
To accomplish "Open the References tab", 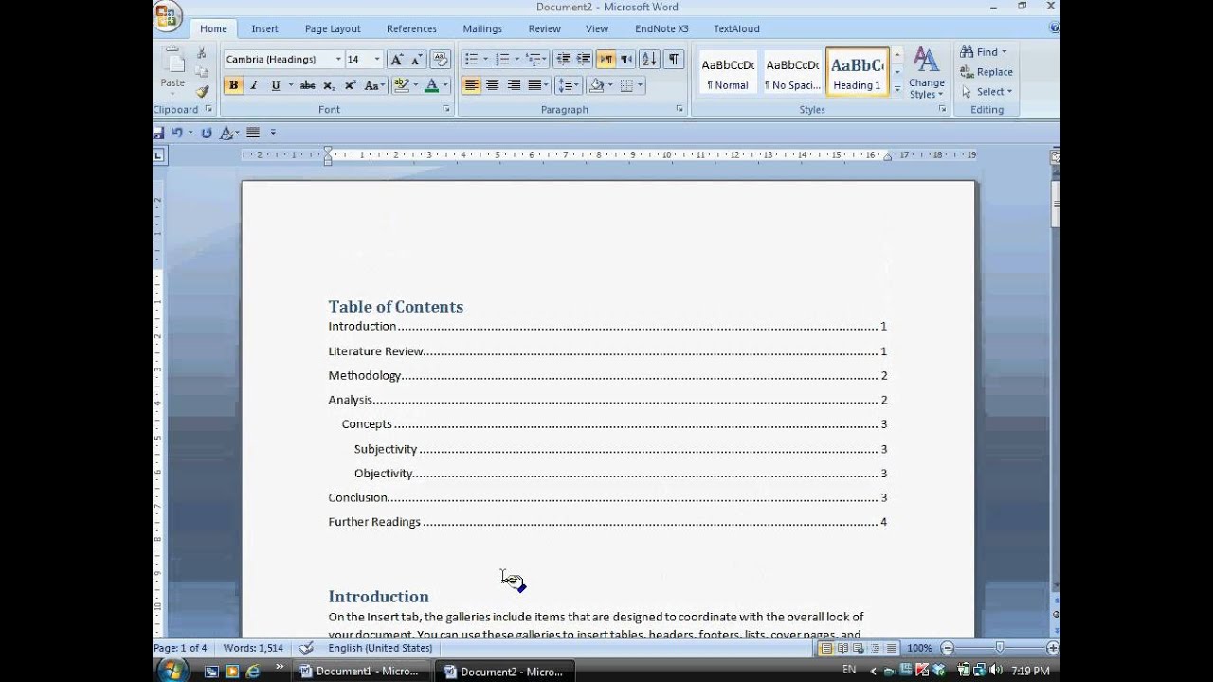I will coord(411,28).
